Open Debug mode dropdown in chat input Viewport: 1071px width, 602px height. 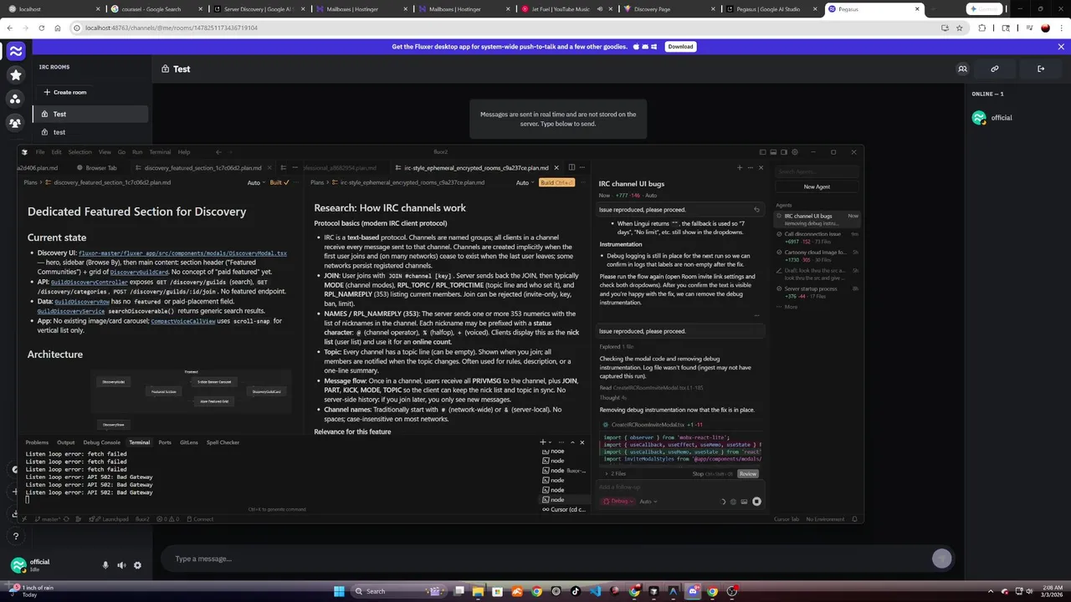tap(618, 502)
